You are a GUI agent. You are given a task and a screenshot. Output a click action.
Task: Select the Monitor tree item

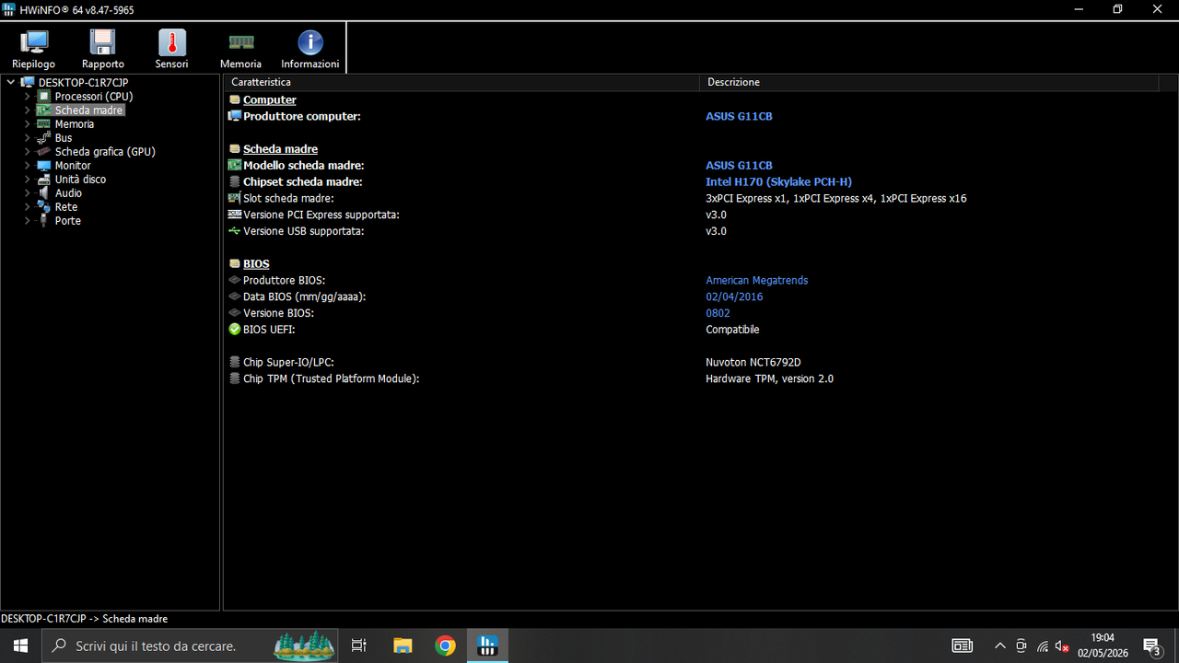pyautogui.click(x=73, y=166)
